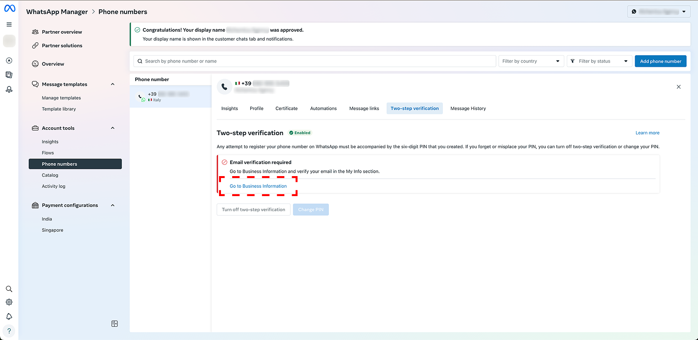Open Singapore payment configuration
This screenshot has height=340, width=698.
[x=53, y=230]
